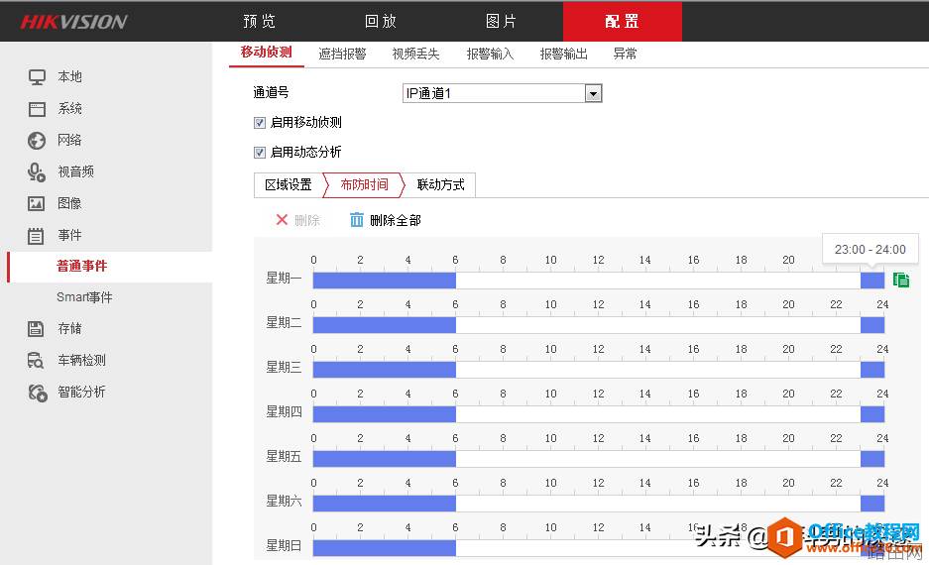The image size is (929, 565).
Task: Click the 删除全部 button label
Action: [396, 220]
